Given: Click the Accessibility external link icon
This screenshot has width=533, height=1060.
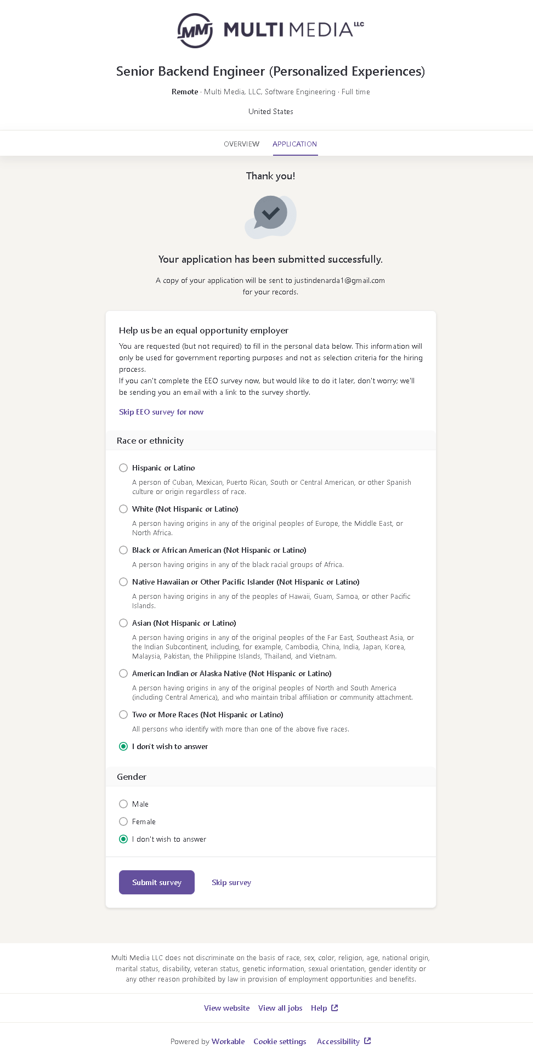Looking at the screenshot, I should click(367, 1041).
